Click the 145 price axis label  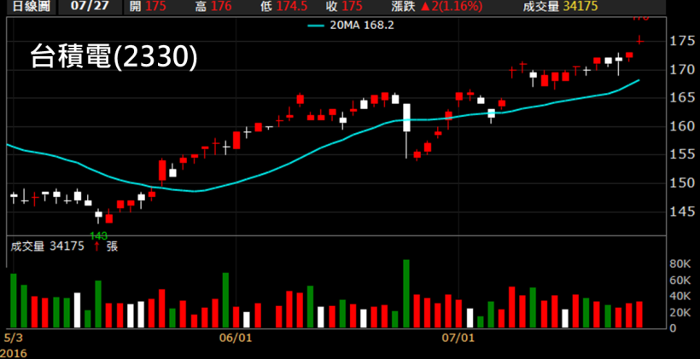pyautogui.click(x=683, y=211)
